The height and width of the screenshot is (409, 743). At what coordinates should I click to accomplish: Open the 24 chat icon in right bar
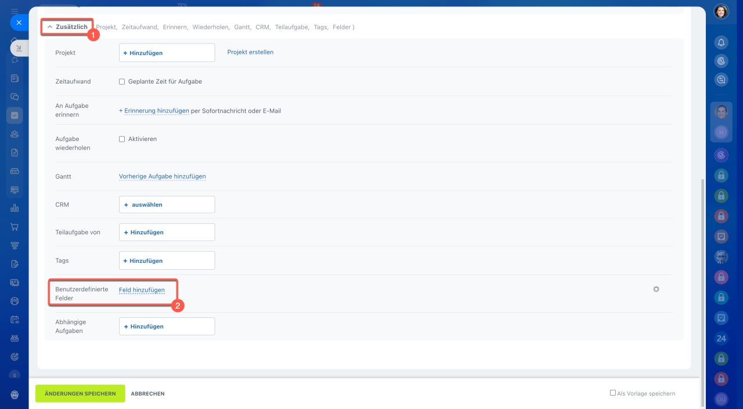pyautogui.click(x=721, y=338)
